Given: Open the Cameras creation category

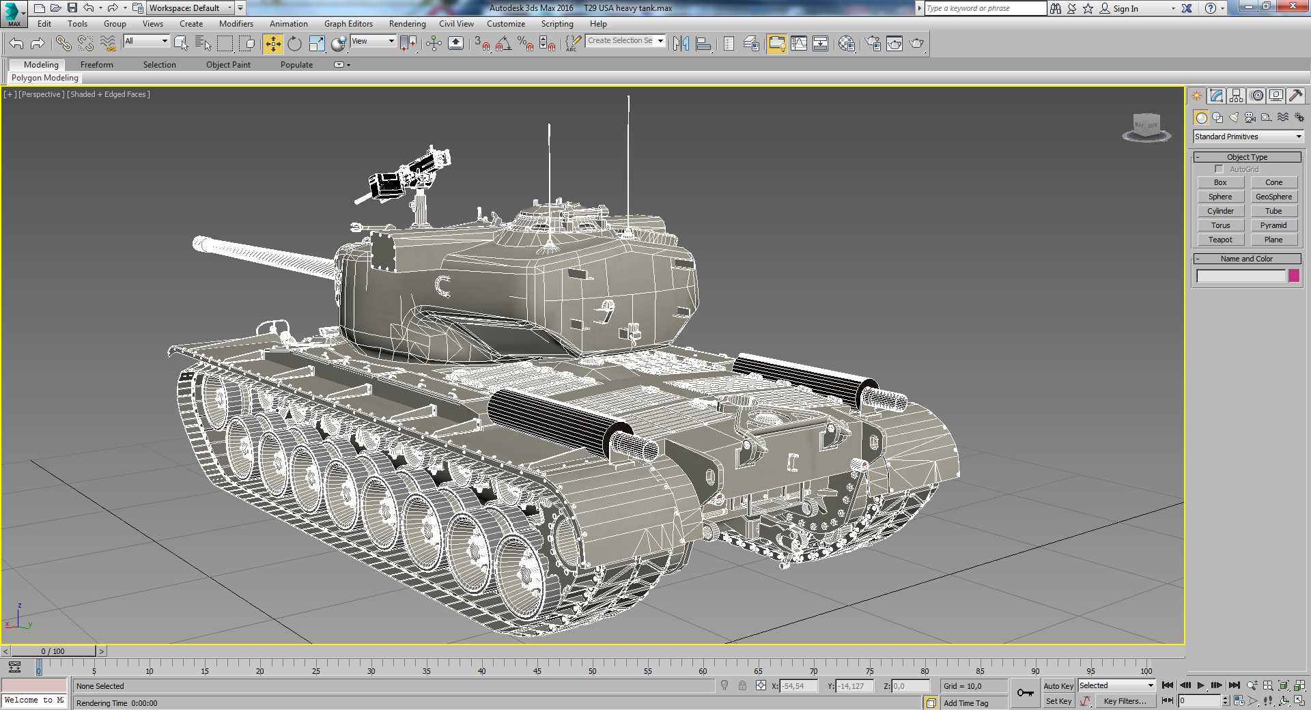Looking at the screenshot, I should [1250, 117].
